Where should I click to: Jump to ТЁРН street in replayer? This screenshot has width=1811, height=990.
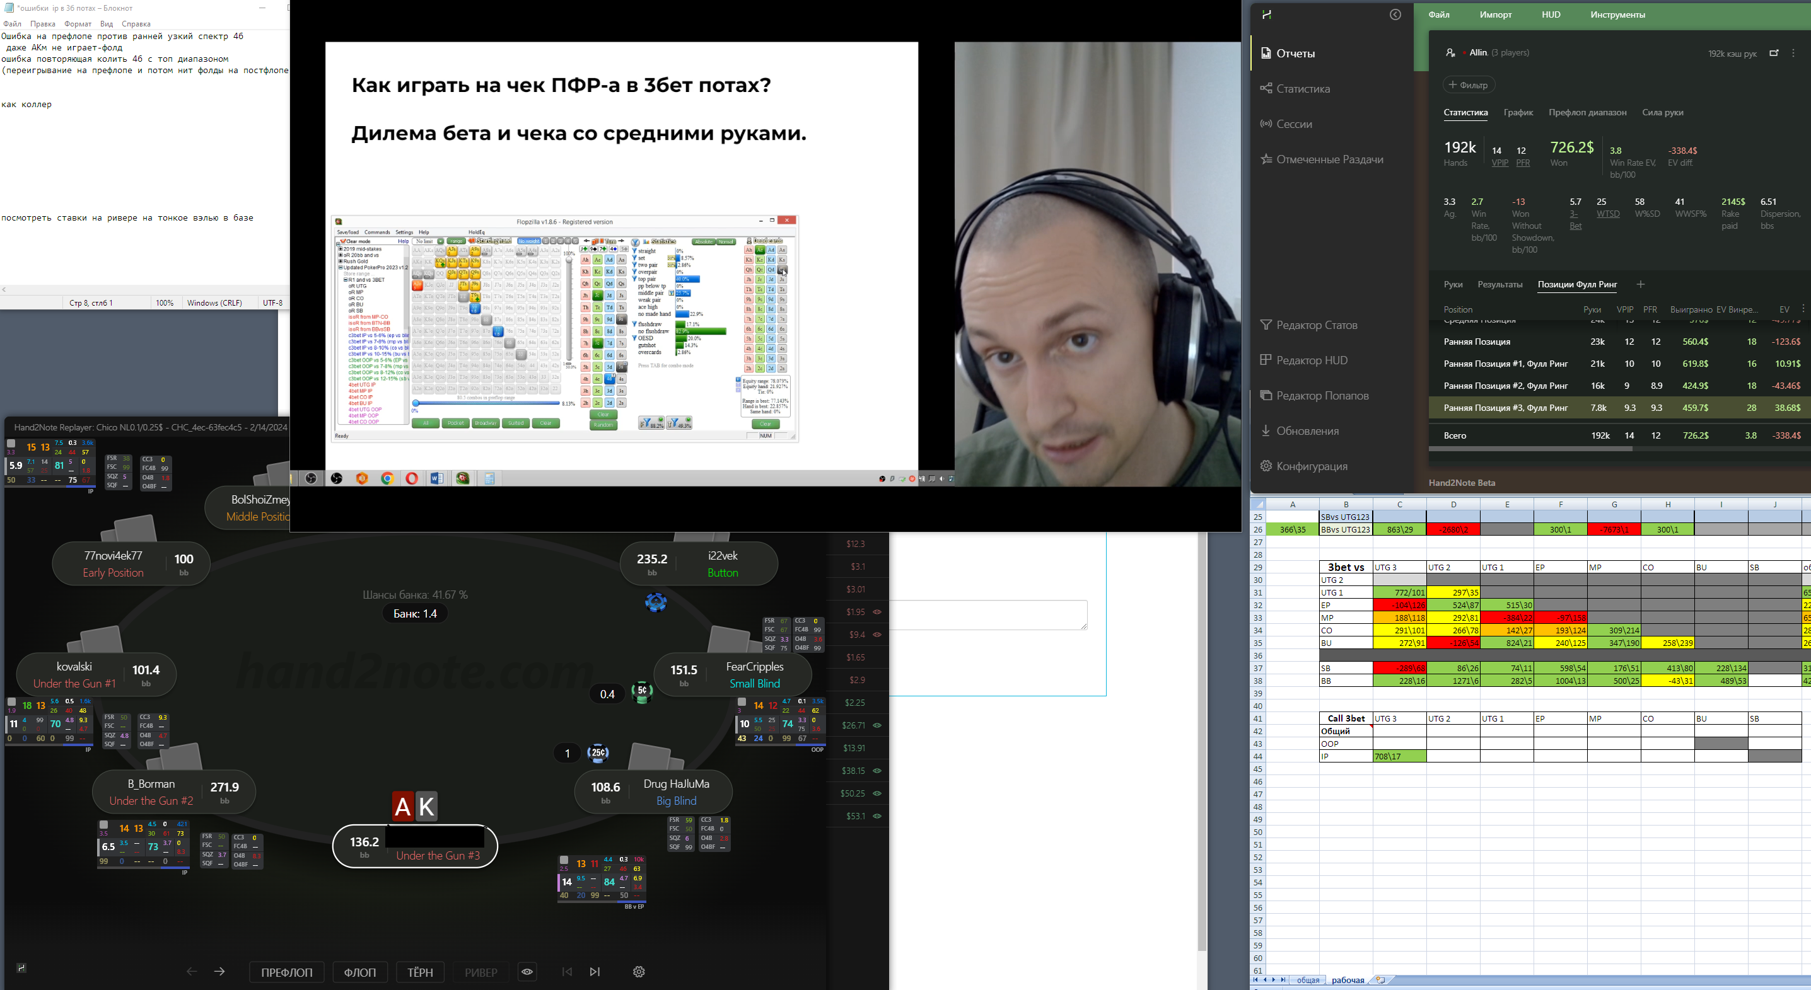(421, 972)
